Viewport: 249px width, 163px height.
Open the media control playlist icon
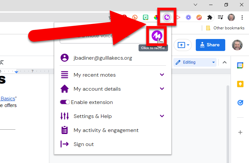[x=221, y=17]
